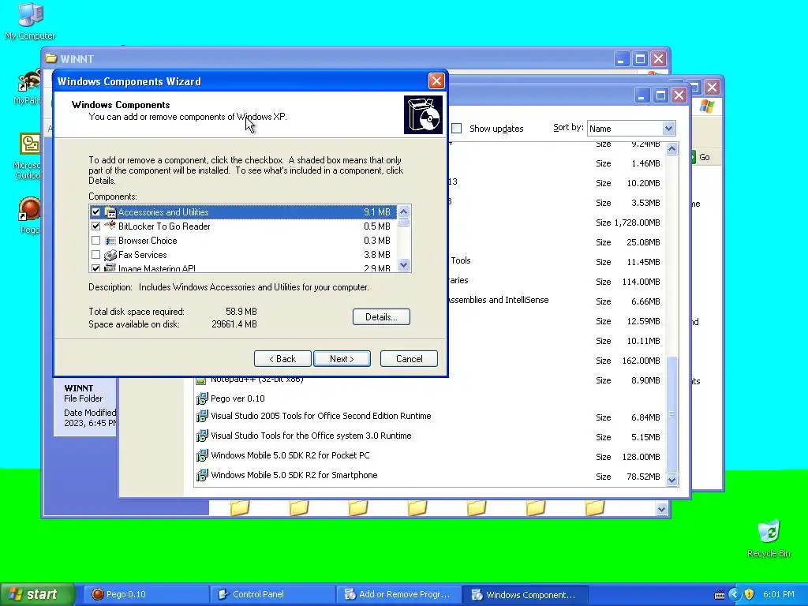Click the Browser Choice component icon
Screen dimensions: 808x606
(x=110, y=241)
